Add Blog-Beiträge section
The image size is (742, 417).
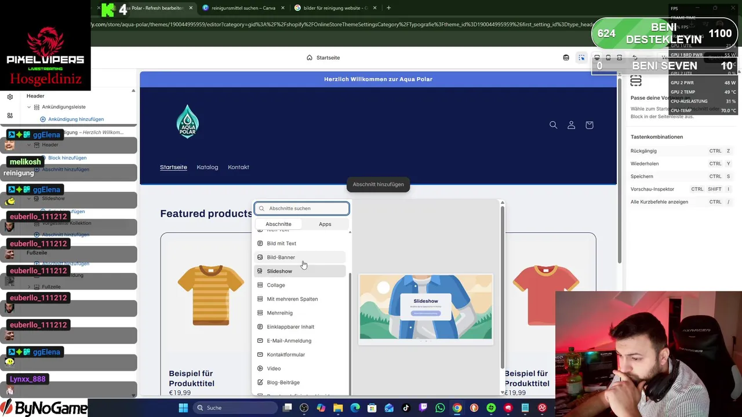click(x=300, y=382)
